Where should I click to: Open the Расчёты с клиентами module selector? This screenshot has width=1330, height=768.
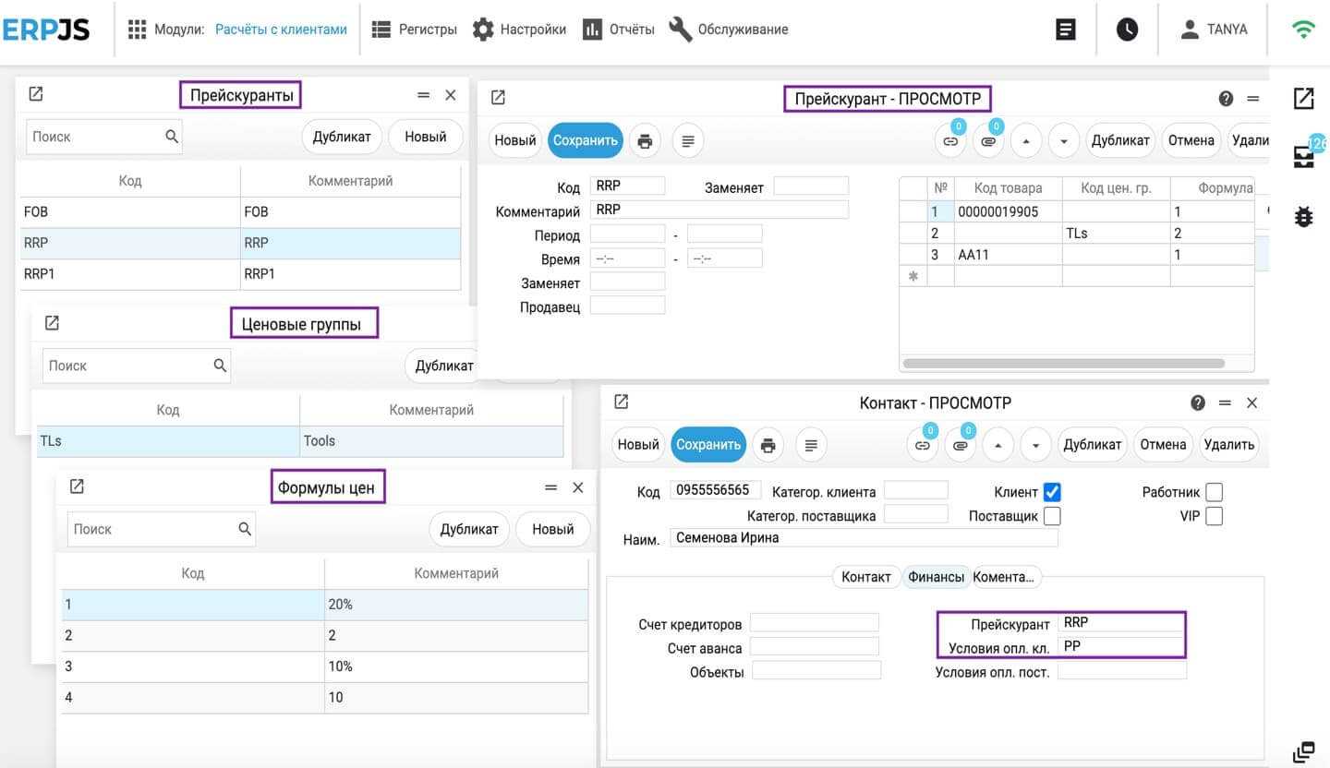[281, 30]
